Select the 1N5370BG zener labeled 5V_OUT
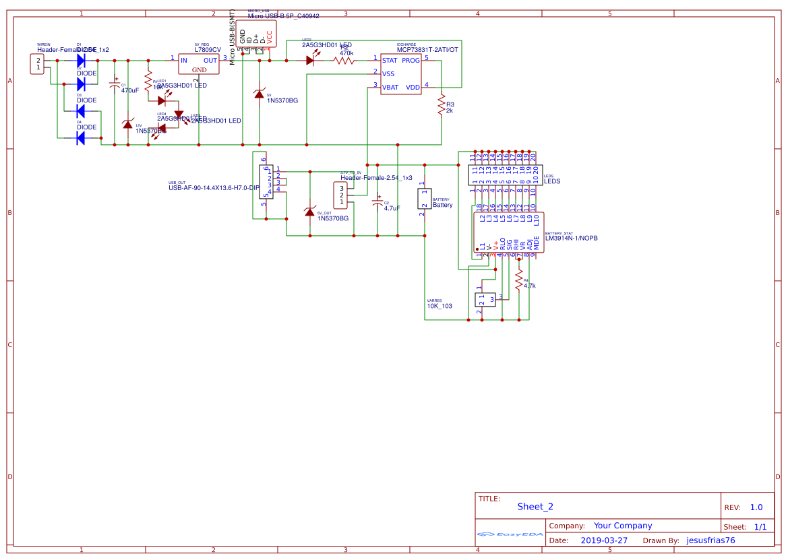The height and width of the screenshot is (560, 788). tap(310, 212)
